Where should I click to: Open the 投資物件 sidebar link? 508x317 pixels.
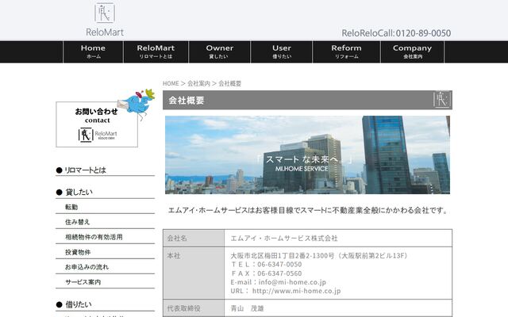78,252
